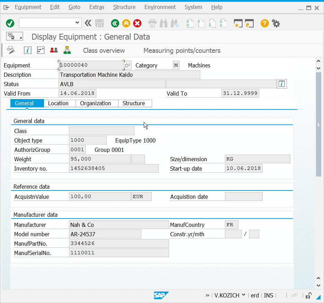This screenshot has width=324, height=303.
Task: Click the Display/Change glasses pencil icon
Action: click(x=11, y=50)
